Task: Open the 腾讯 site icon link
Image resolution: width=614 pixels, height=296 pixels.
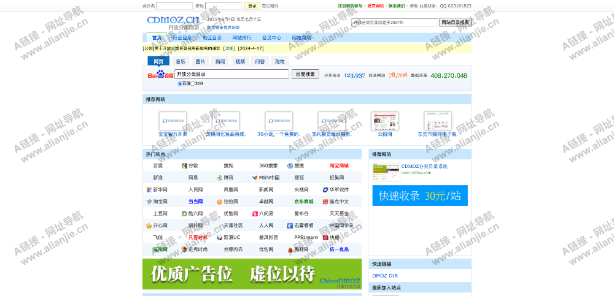Action: click(x=219, y=178)
